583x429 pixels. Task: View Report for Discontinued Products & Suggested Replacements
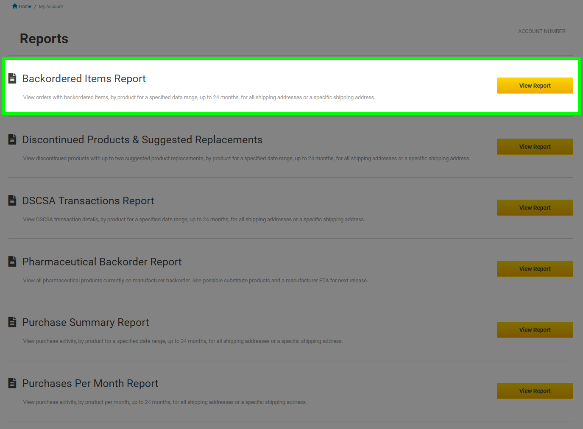pos(535,147)
